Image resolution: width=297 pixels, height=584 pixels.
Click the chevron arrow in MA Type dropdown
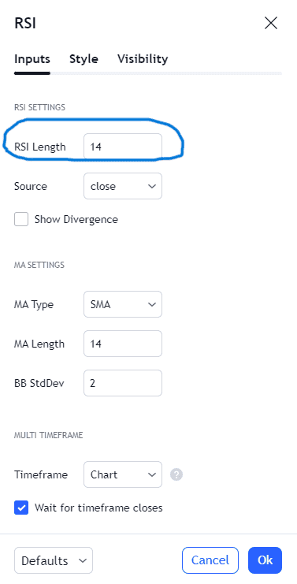(x=152, y=305)
